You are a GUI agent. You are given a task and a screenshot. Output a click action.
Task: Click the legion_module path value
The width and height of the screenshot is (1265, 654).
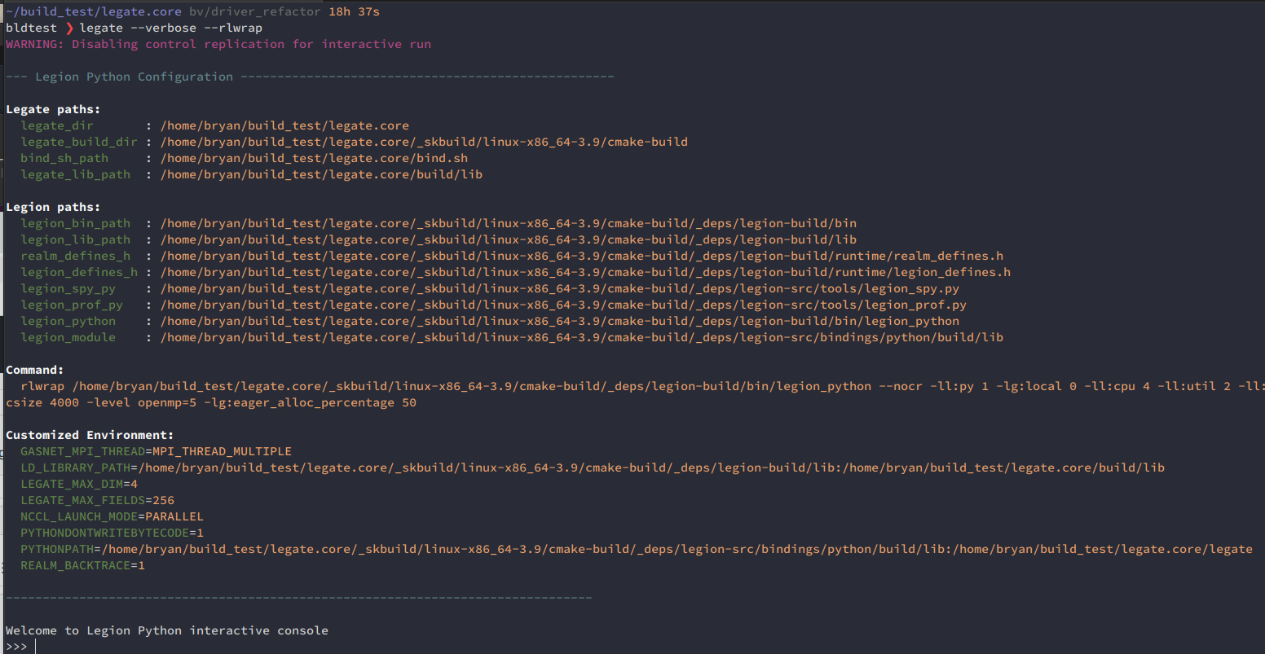(582, 337)
